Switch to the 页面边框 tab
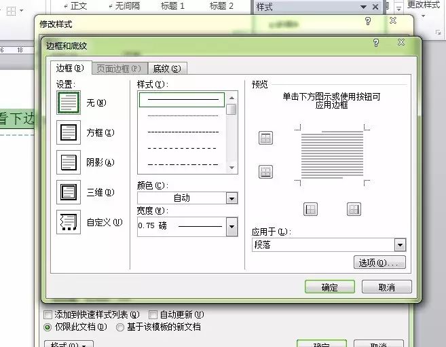 118,69
